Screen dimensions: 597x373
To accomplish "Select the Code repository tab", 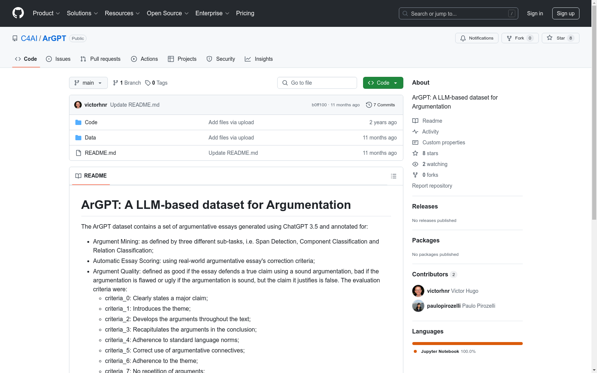I will (x=26, y=59).
